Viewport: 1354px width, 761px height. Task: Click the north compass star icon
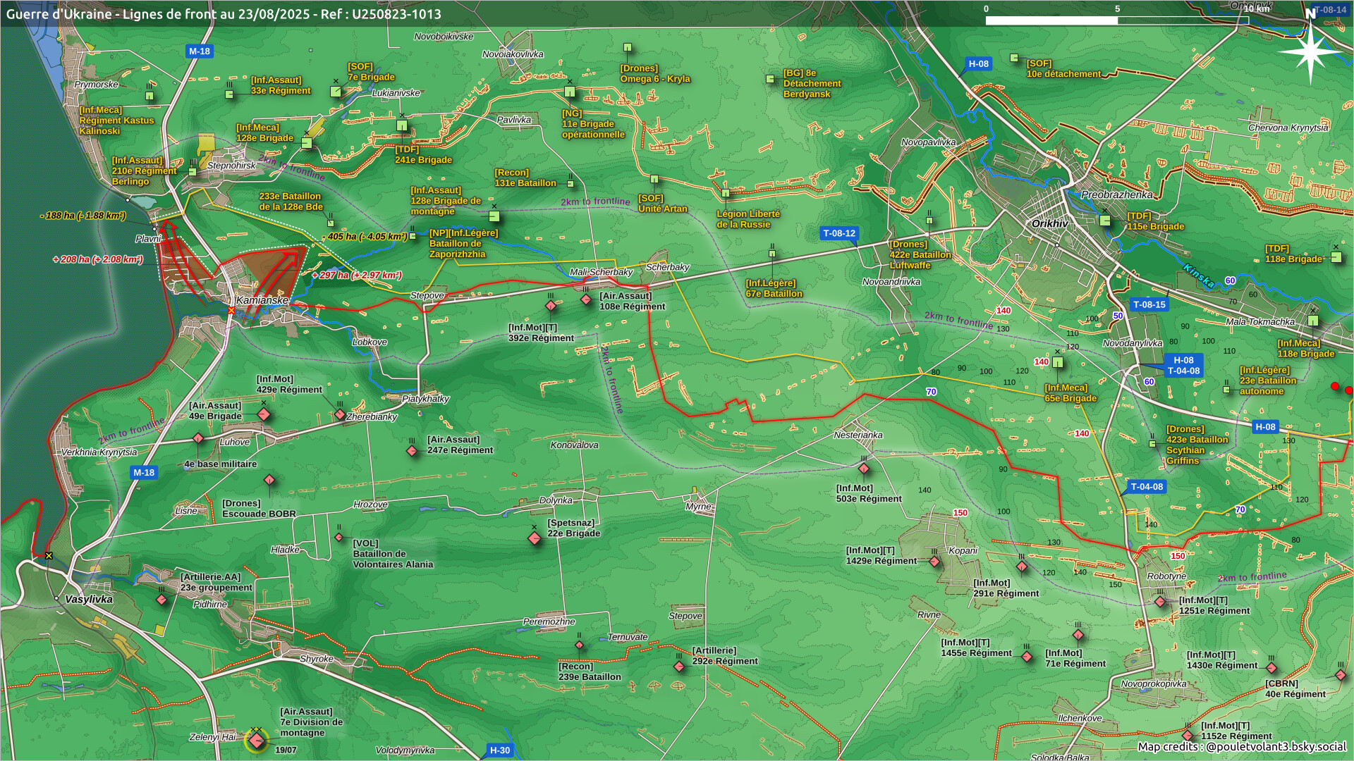[1310, 53]
